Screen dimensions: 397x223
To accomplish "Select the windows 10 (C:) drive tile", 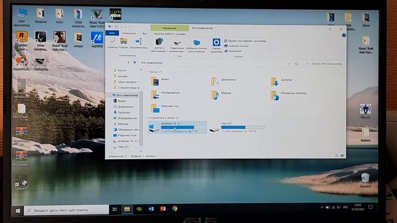I will coord(177,127).
